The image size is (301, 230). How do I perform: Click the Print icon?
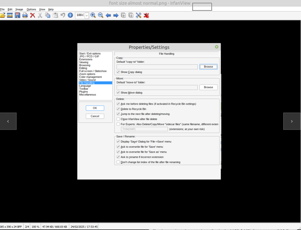click(x=25, y=15)
